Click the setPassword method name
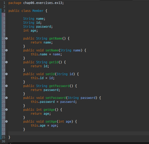This screenshot has width=149, height=144. point(56,98)
